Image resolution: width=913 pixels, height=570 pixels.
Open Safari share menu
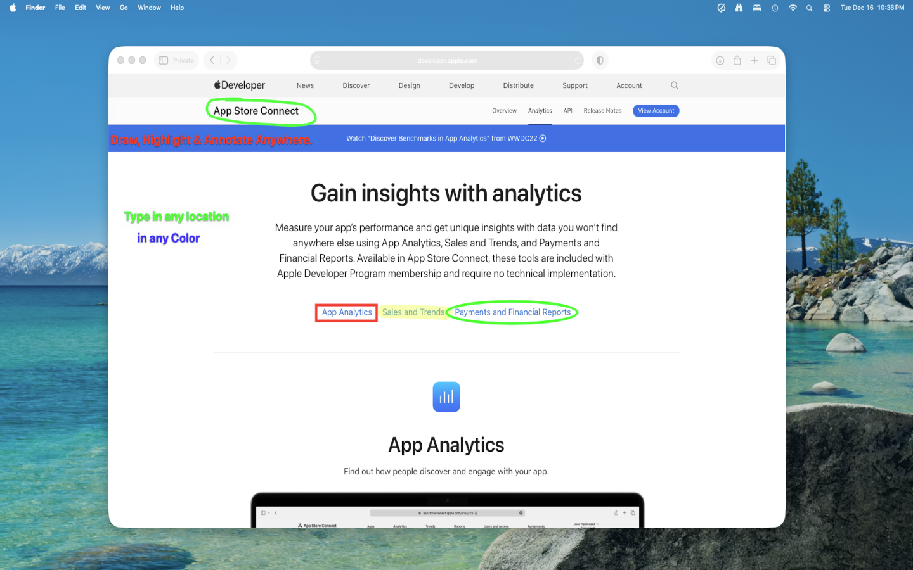(x=737, y=60)
